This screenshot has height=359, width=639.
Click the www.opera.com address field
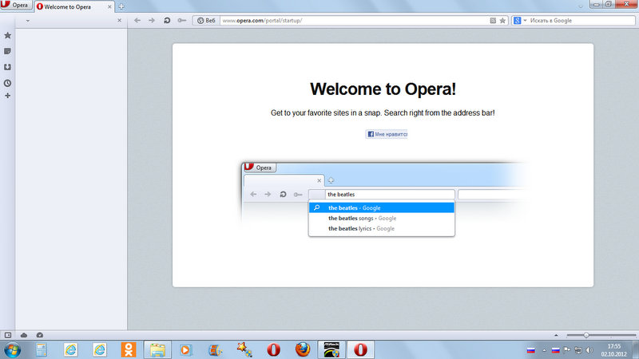354,21
